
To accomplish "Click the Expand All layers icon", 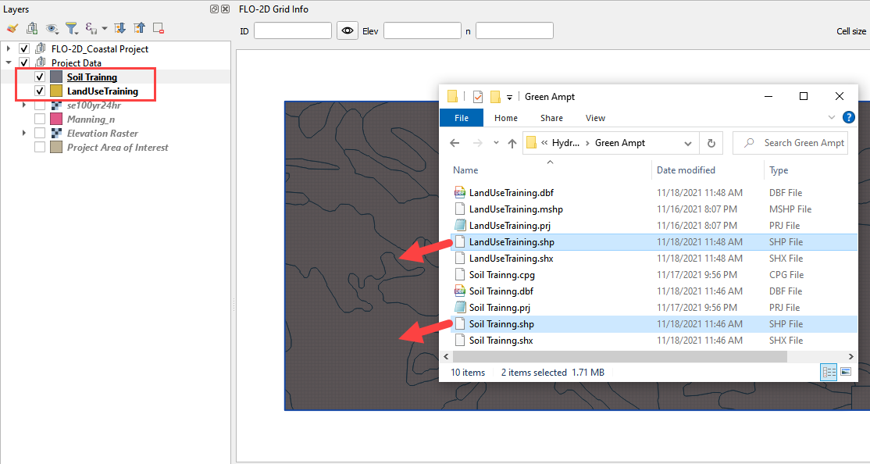I will (x=120, y=29).
